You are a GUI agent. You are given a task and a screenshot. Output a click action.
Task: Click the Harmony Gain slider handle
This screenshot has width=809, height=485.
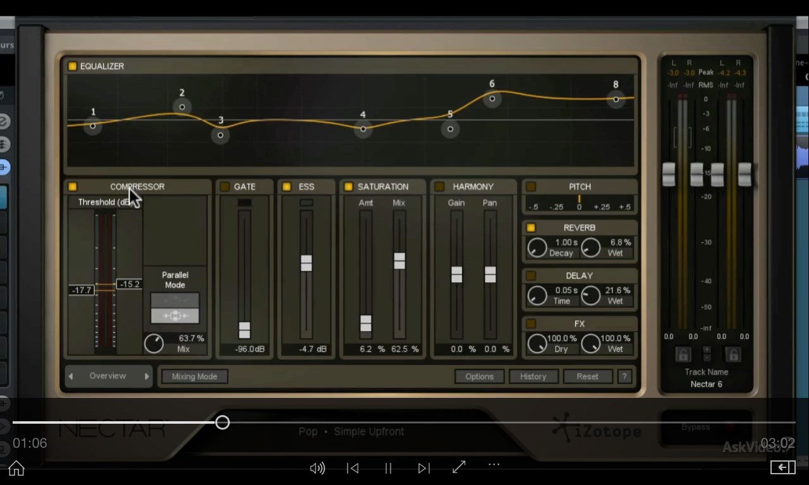(x=456, y=274)
